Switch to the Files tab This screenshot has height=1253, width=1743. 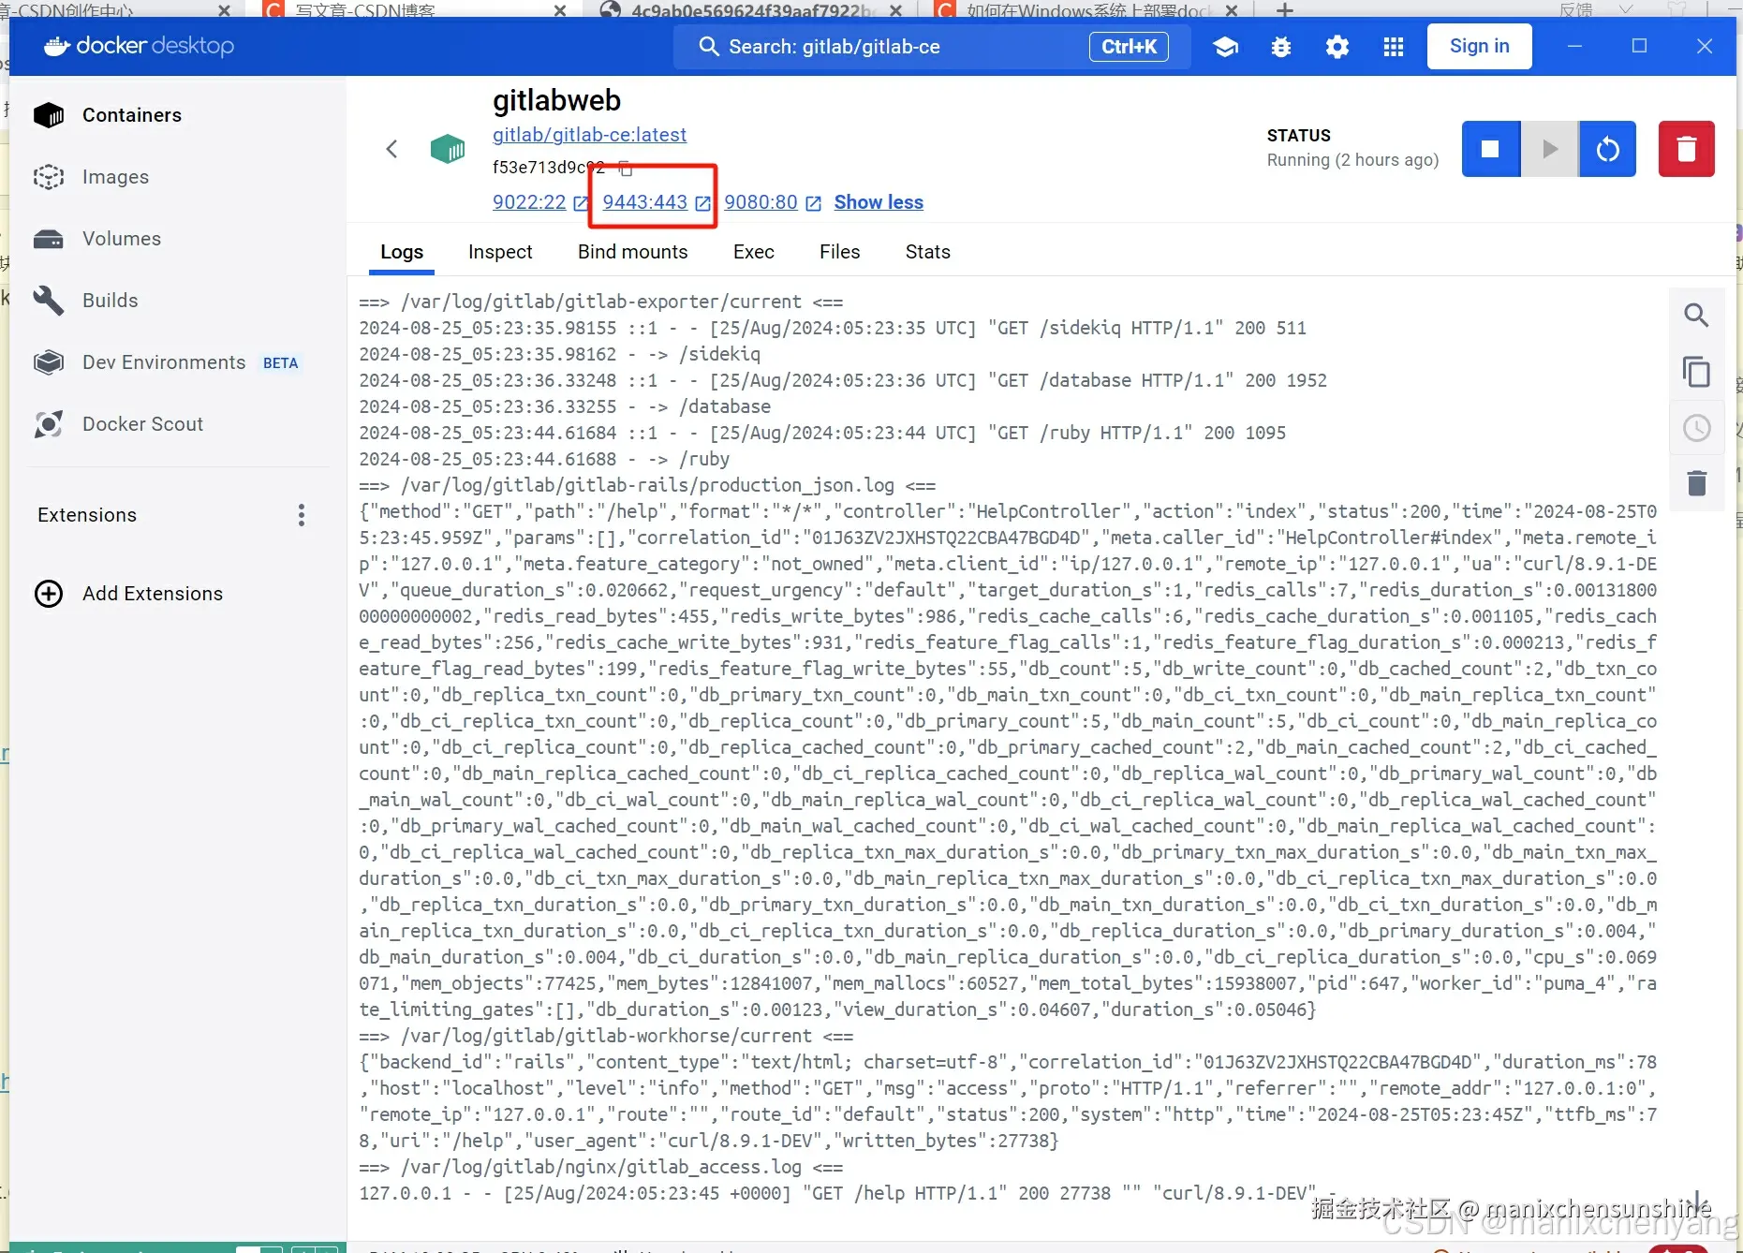tap(840, 252)
